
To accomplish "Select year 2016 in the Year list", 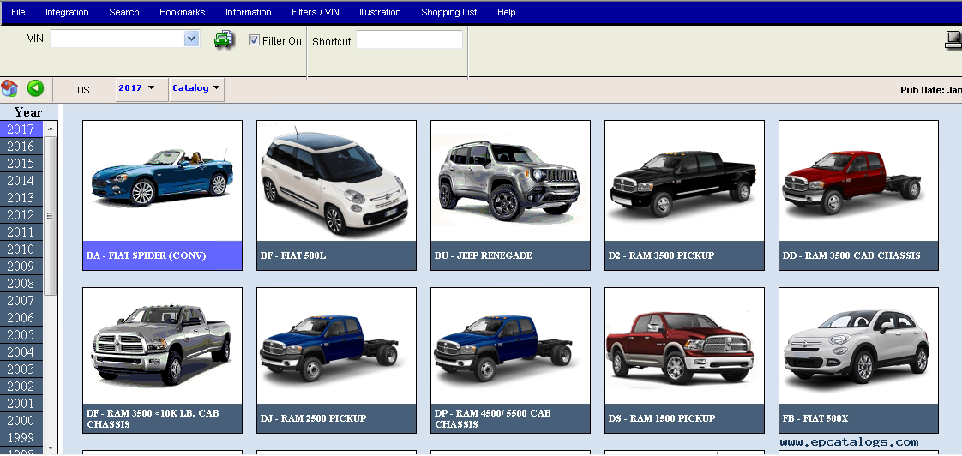I will 21,146.
